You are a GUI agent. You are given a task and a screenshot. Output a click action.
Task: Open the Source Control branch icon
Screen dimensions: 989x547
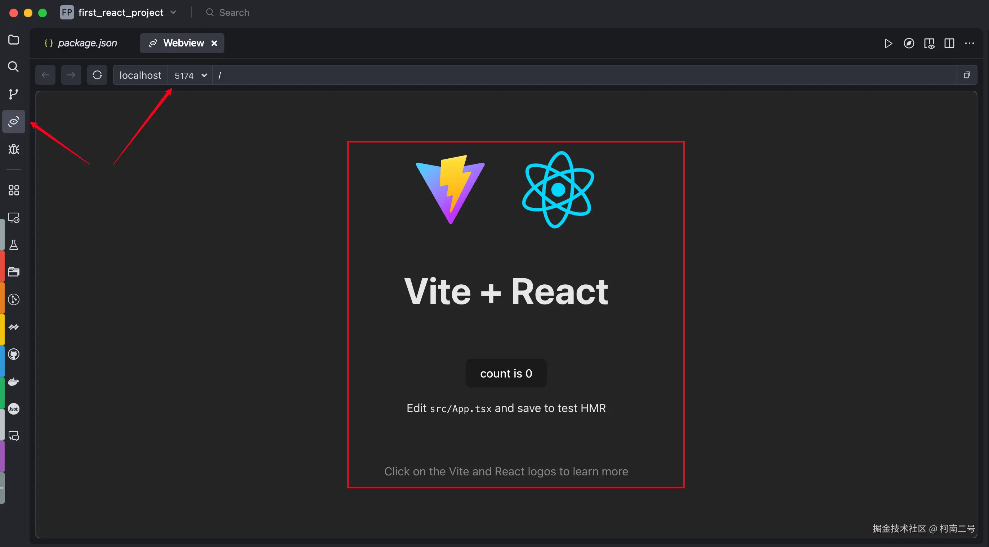pos(13,94)
